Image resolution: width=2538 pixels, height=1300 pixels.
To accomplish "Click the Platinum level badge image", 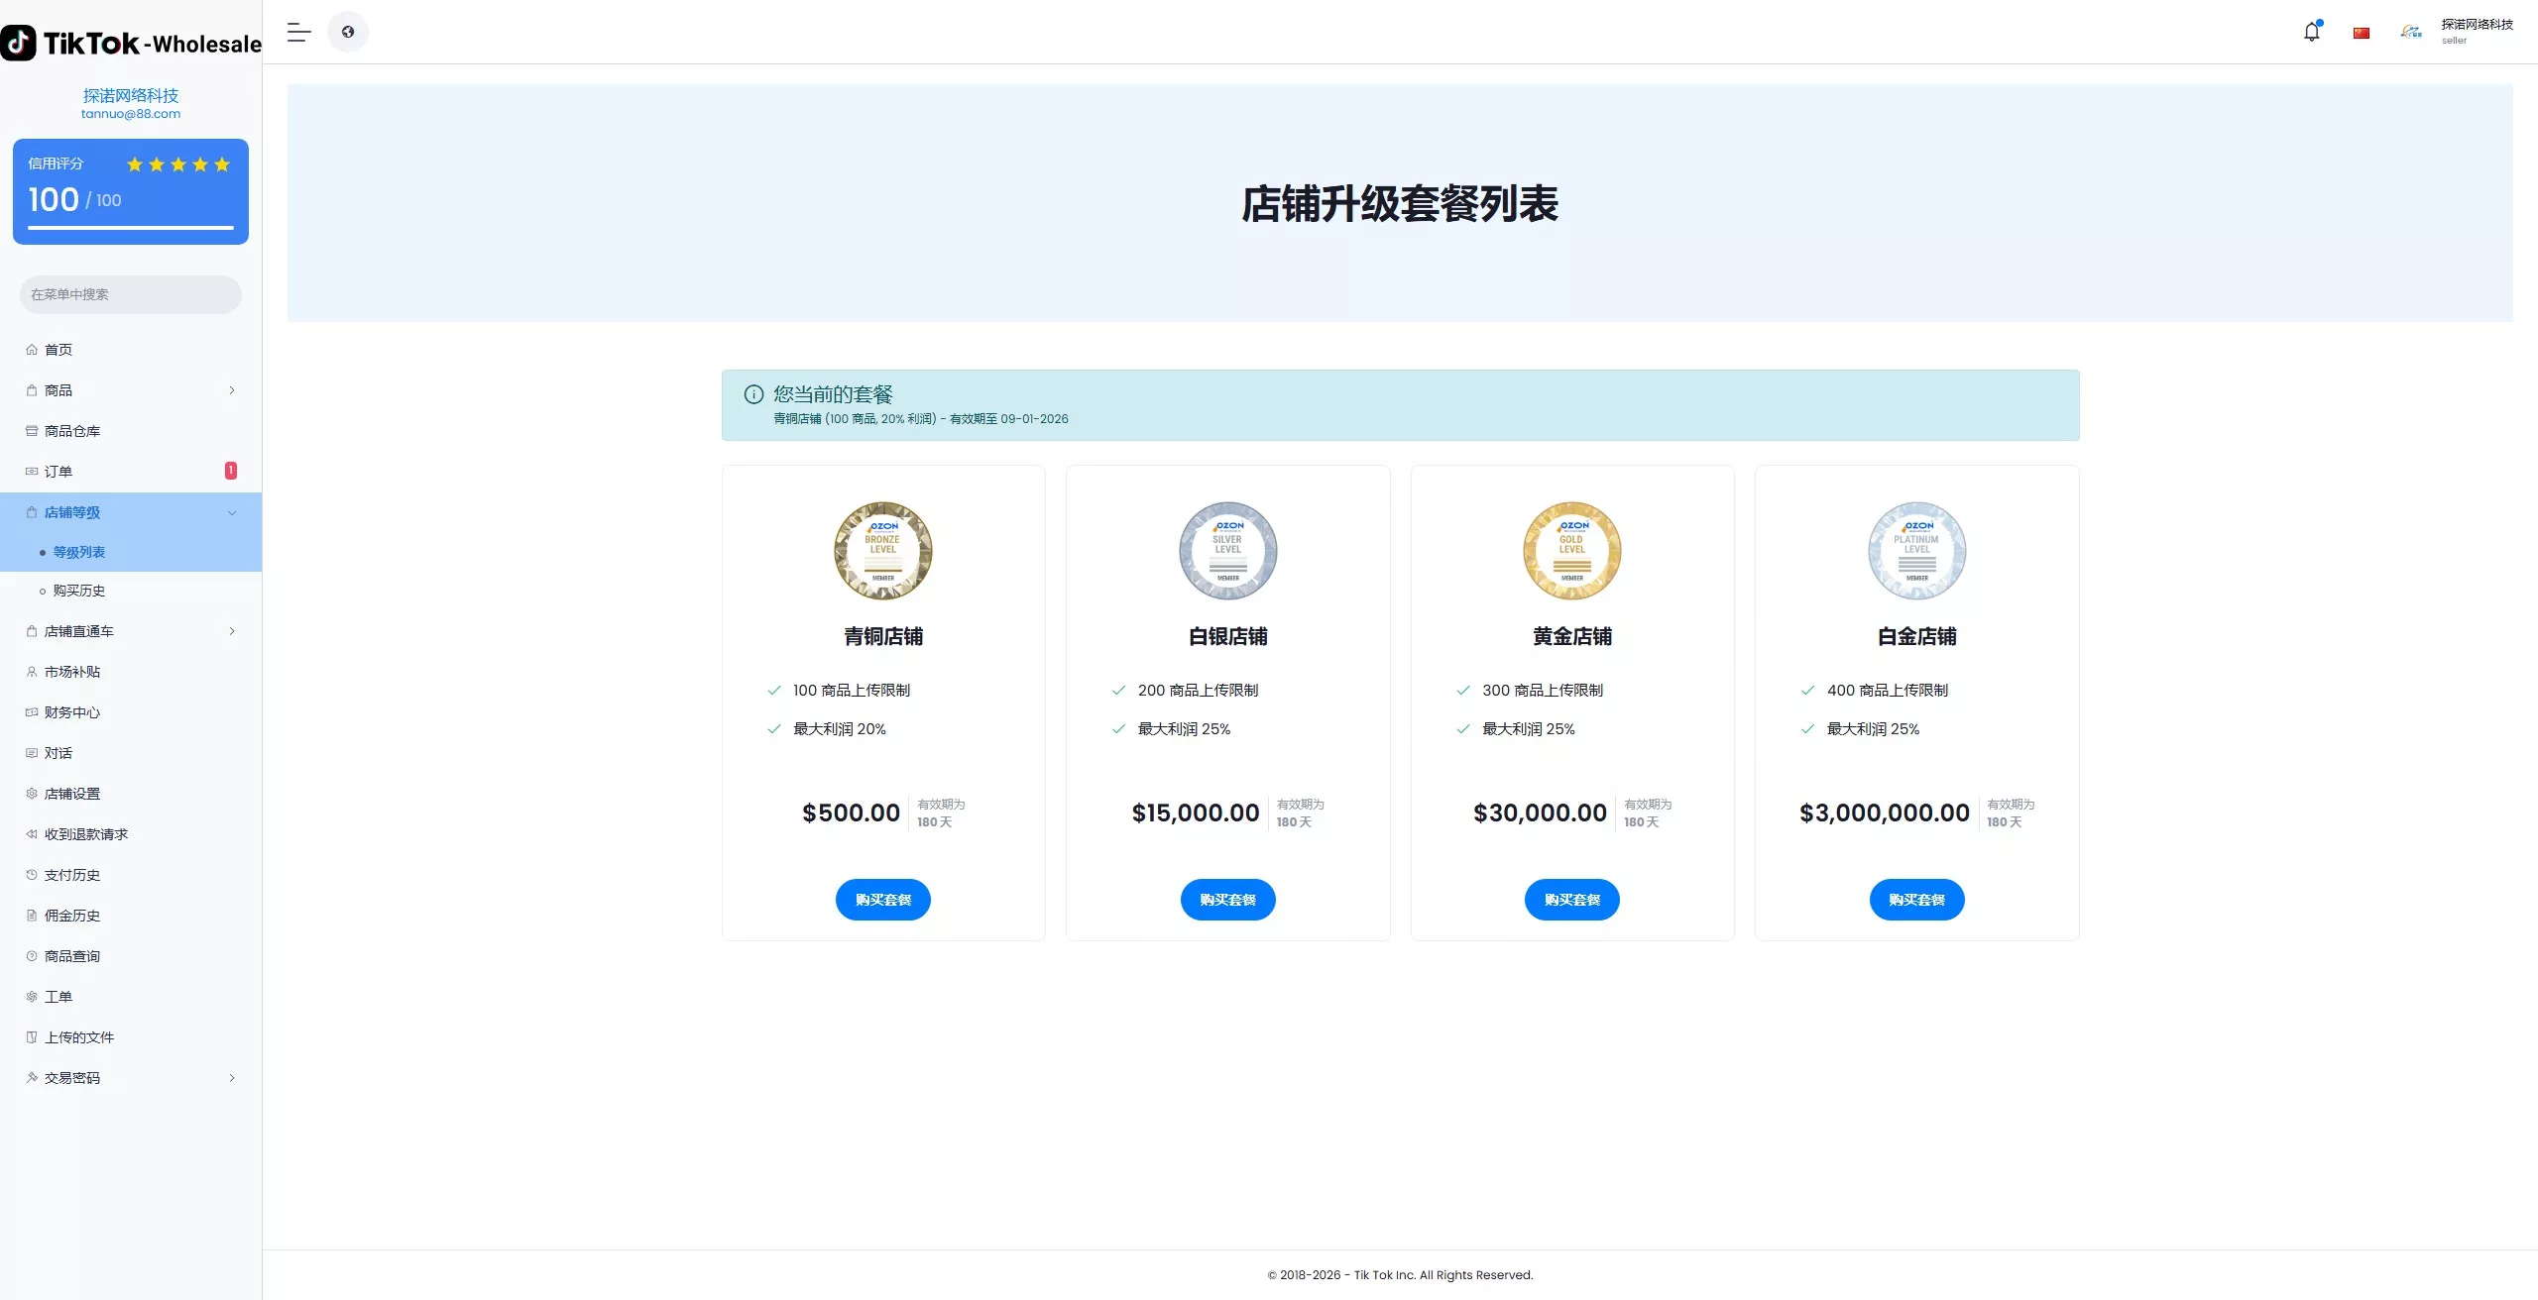I will (1916, 551).
